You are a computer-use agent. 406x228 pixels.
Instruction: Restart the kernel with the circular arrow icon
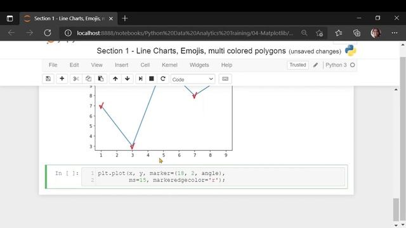[163, 79]
